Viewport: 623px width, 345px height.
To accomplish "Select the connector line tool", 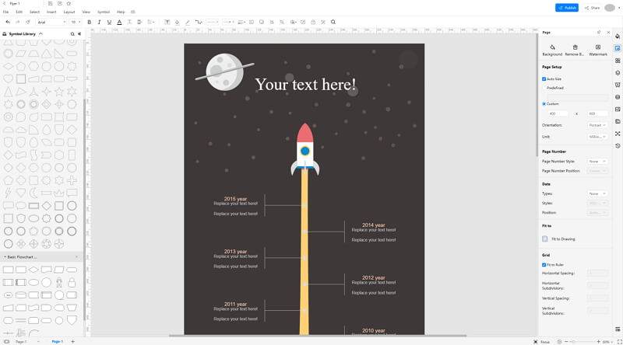I will tap(199, 23).
